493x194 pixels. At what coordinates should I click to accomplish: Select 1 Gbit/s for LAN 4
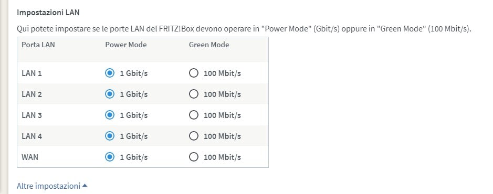click(109, 136)
